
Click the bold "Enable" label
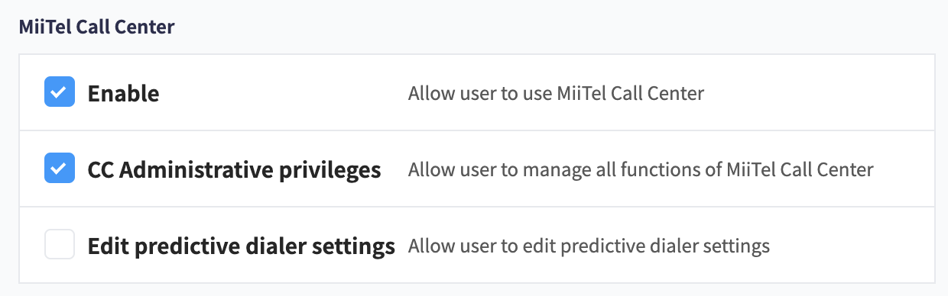click(x=124, y=93)
